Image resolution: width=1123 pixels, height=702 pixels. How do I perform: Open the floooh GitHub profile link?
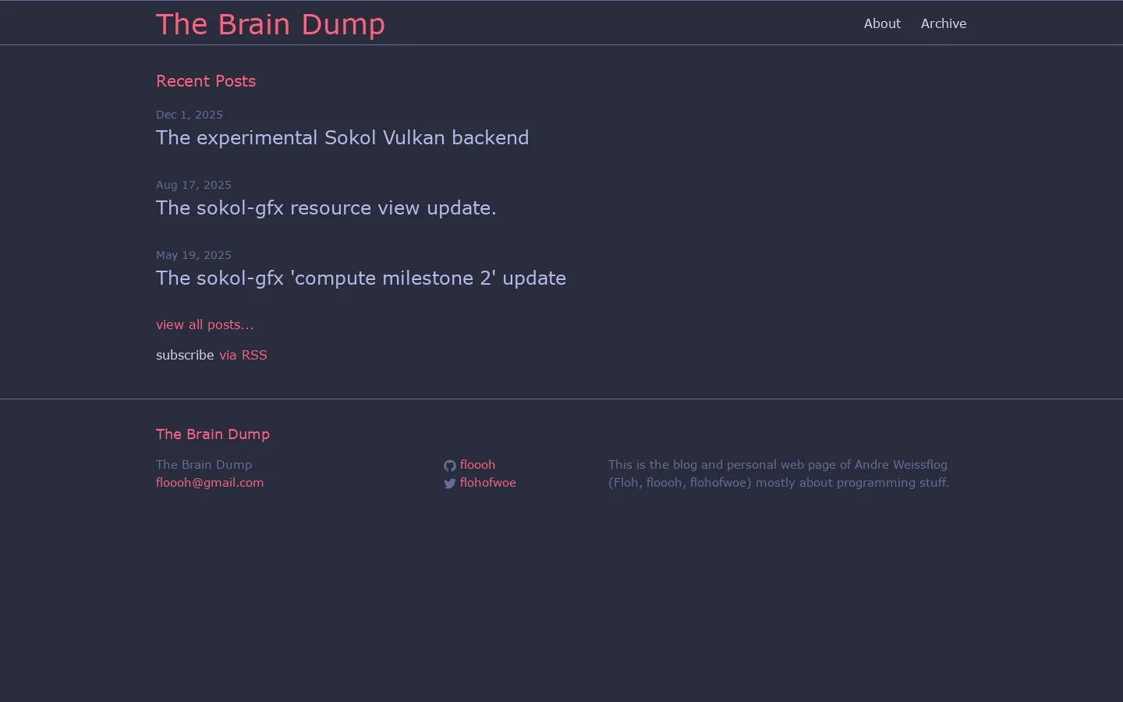coord(477,464)
